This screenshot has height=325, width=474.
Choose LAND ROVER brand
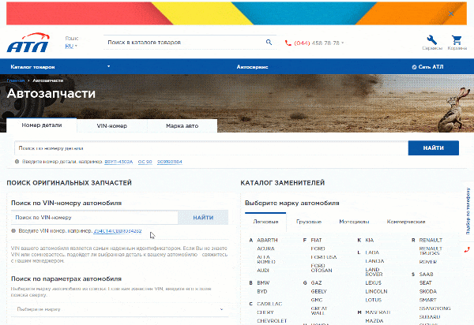[374, 272]
